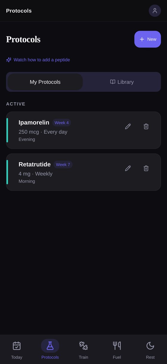Image resolution: width=167 pixels, height=364 pixels.
Task: Click the sparkle icon beside peptide tutorial
Action: click(9, 60)
